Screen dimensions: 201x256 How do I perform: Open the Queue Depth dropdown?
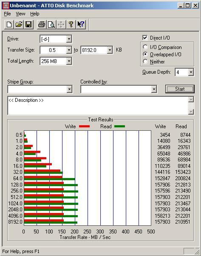(x=191, y=72)
